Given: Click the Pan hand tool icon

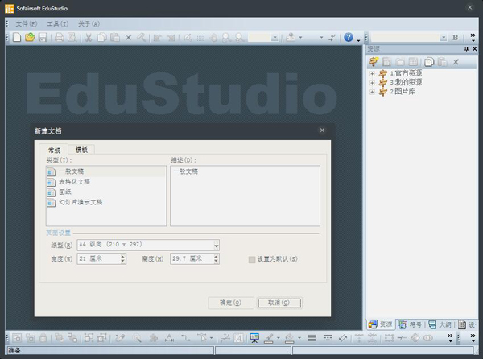Looking at the screenshot, I should coord(213,38).
